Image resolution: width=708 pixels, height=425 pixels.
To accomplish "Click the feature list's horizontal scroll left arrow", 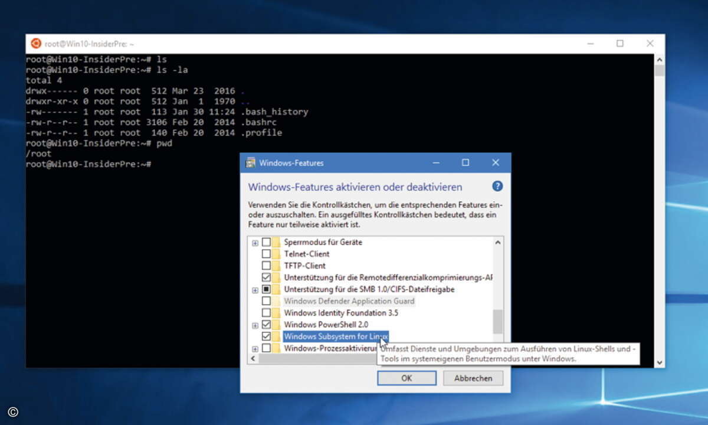I will (x=253, y=358).
